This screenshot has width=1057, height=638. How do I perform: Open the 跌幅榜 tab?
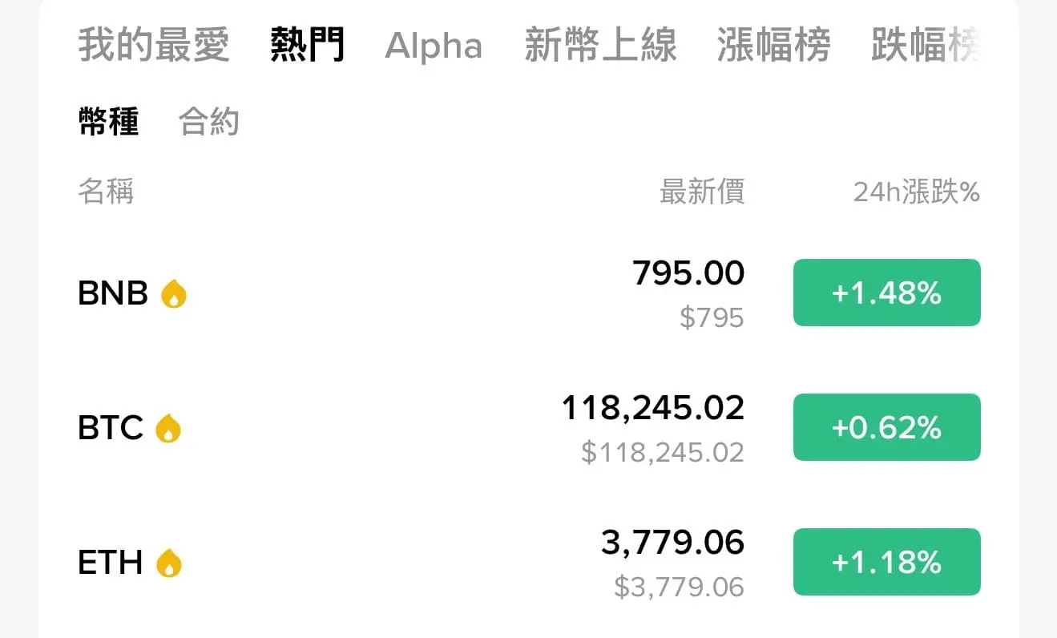(926, 45)
